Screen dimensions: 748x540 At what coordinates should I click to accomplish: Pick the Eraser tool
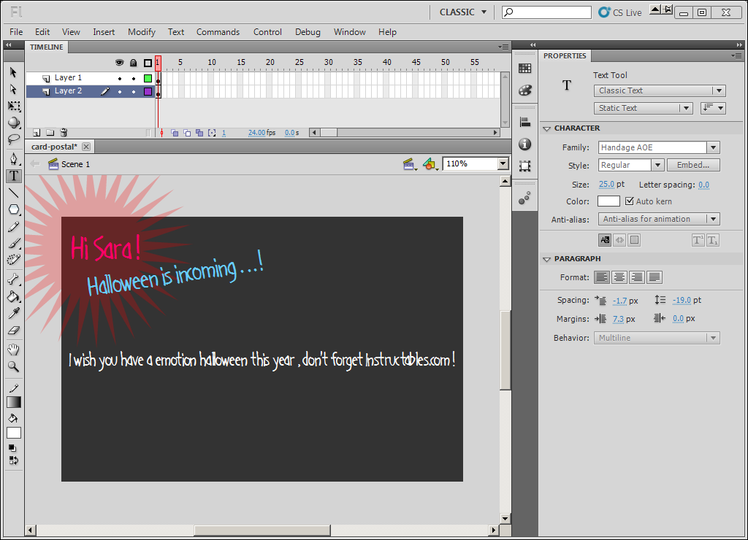point(13,331)
